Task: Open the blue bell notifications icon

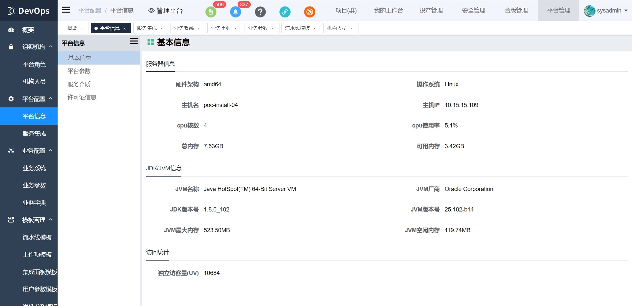Action: [x=235, y=12]
